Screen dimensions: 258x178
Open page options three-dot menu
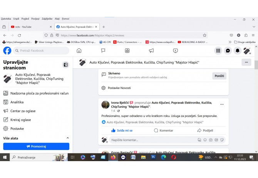click(246, 62)
